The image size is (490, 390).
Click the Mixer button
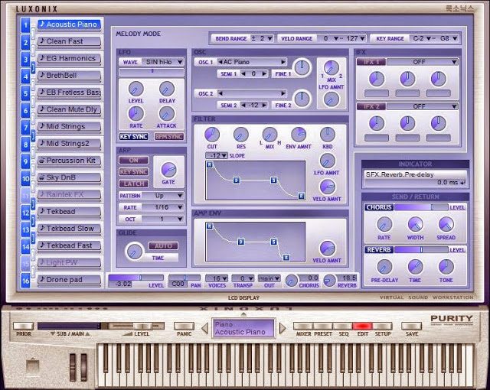[x=303, y=326]
